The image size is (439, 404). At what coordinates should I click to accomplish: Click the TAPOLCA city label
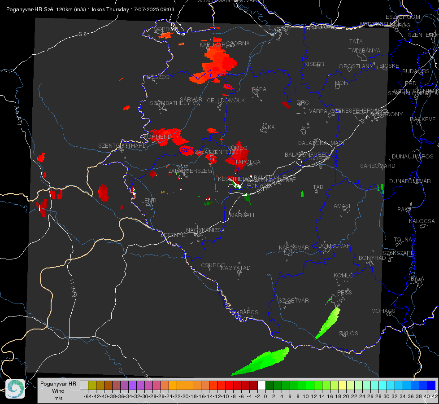(x=248, y=162)
